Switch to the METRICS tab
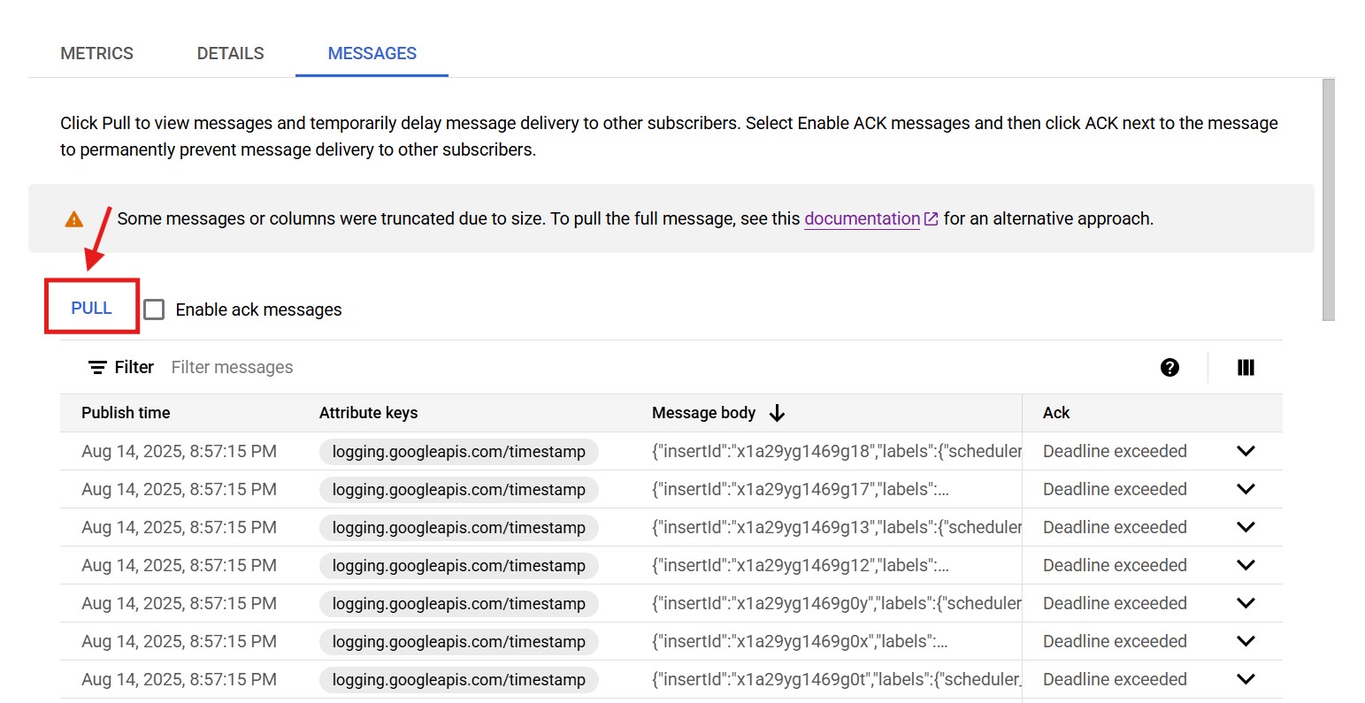The height and width of the screenshot is (703, 1365). pyautogui.click(x=97, y=53)
